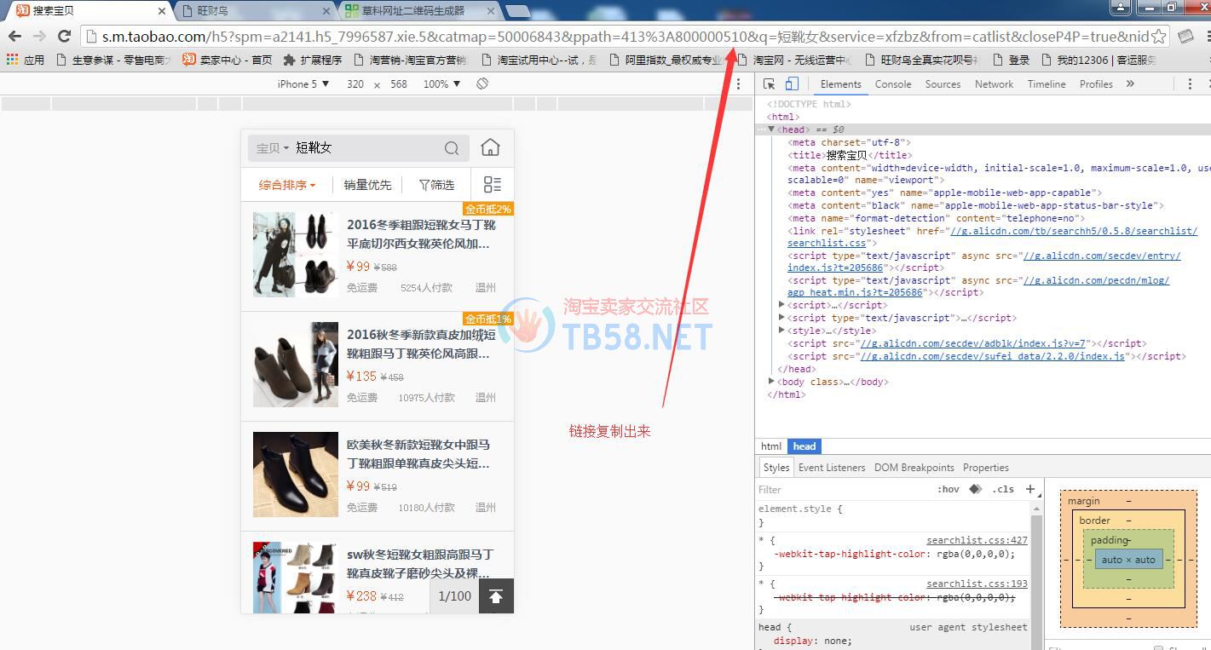Open the 筛选 filter button
Viewport: 1211px width, 650px height.
point(437,185)
